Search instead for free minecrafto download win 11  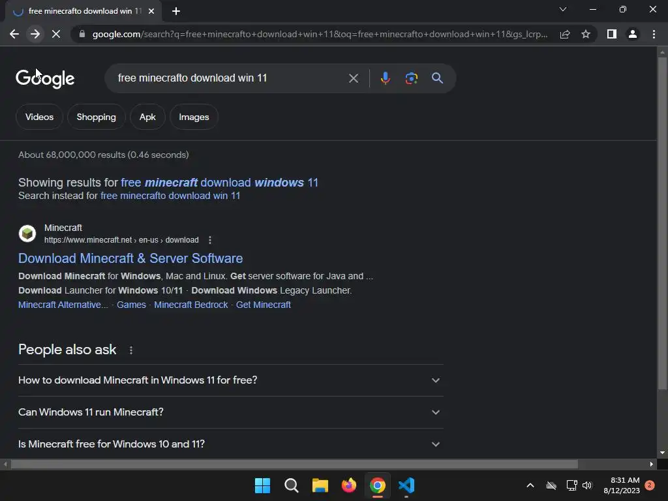pos(170,196)
